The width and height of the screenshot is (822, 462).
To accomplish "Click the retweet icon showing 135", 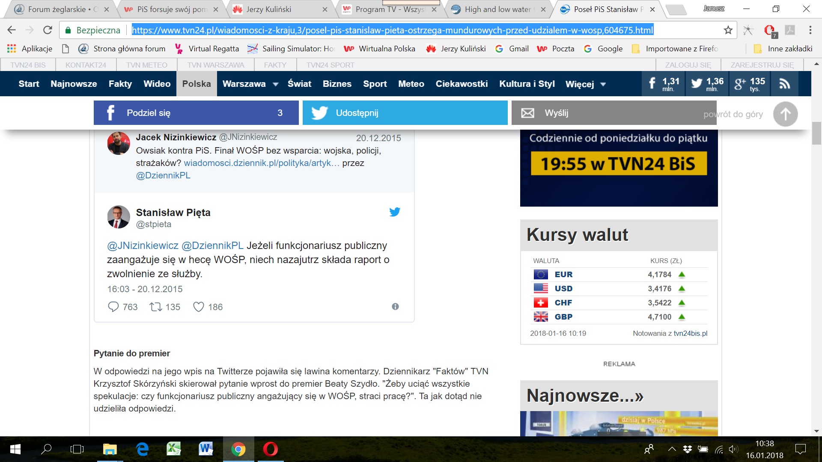I will point(155,307).
